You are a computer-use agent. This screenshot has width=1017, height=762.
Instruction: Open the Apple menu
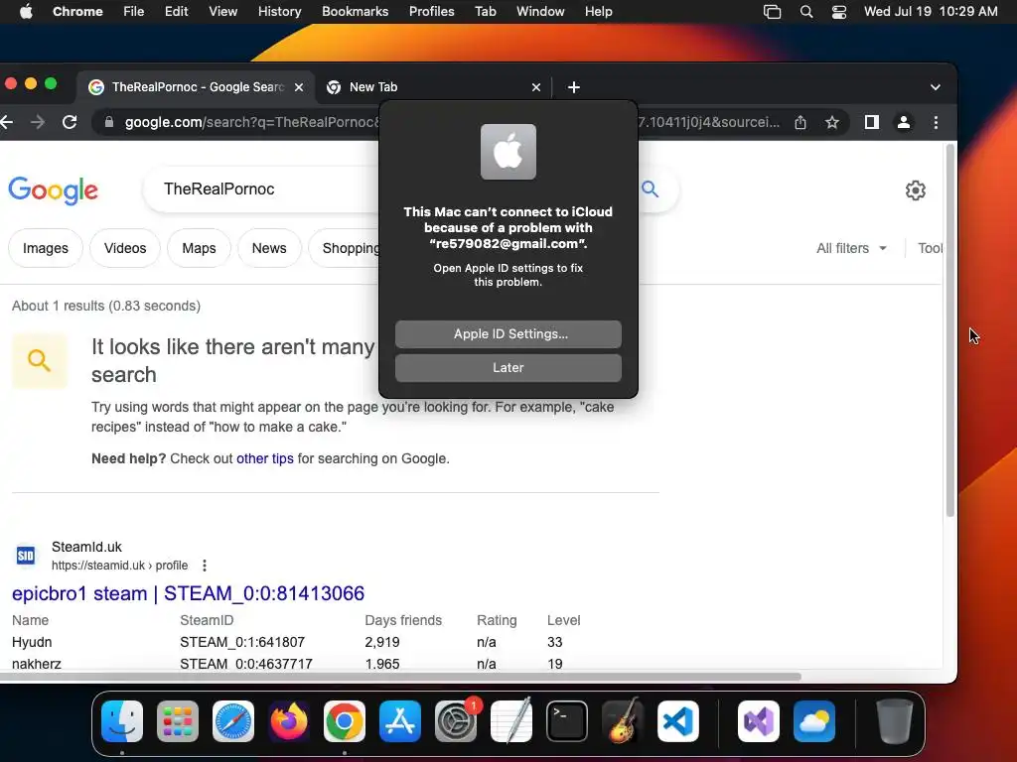[x=26, y=12]
